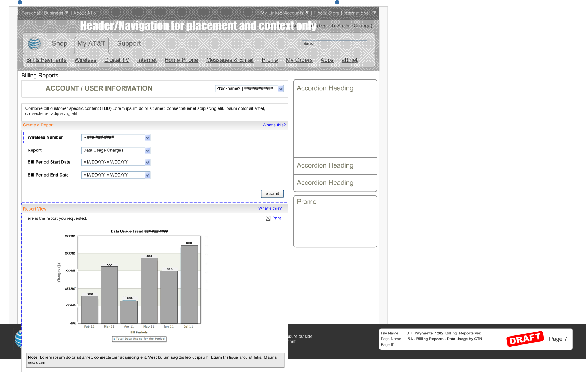The width and height of the screenshot is (586, 372).
Task: Click the Apr 11 chart bar
Action: (x=129, y=312)
